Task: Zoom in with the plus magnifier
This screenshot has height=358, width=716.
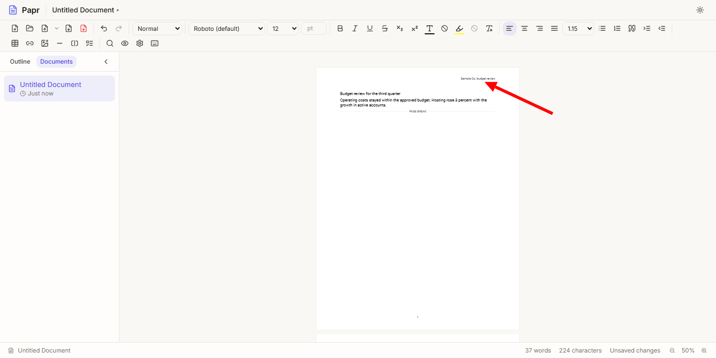Action: click(704, 351)
